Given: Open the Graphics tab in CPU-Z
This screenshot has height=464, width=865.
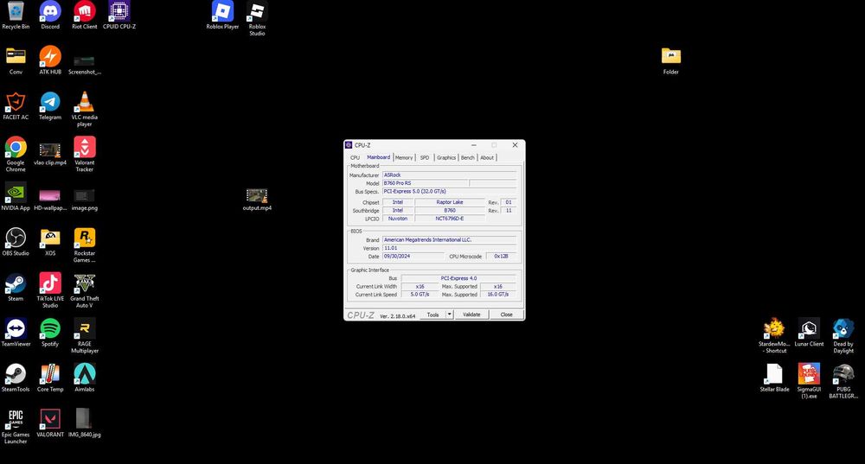Looking at the screenshot, I should click(x=446, y=157).
